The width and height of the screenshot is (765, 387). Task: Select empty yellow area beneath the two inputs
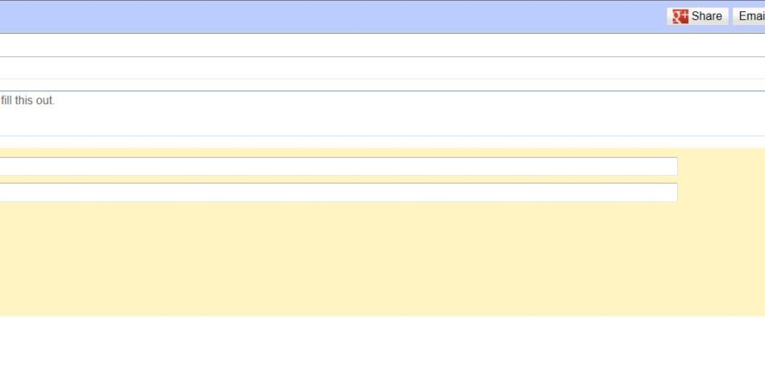point(382,259)
